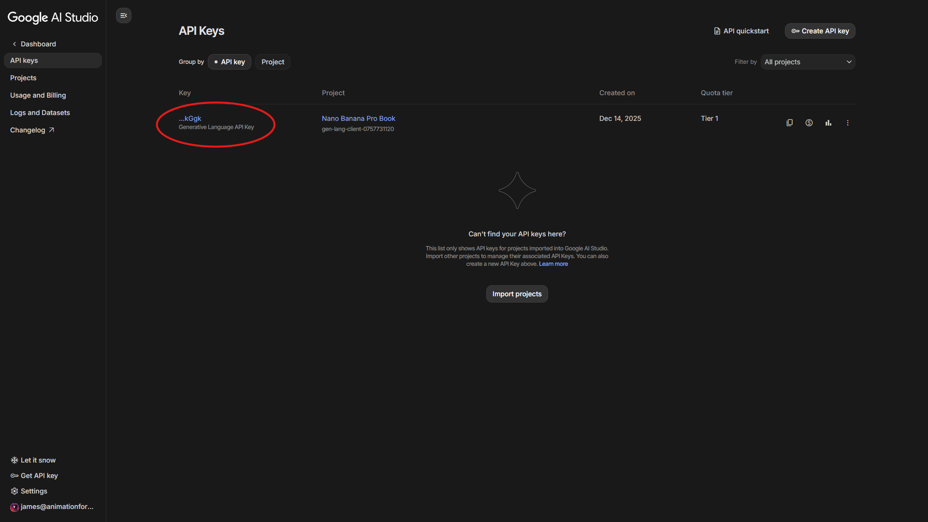Open Nano Banana Pro Book project link
The image size is (928, 522).
pos(358,118)
